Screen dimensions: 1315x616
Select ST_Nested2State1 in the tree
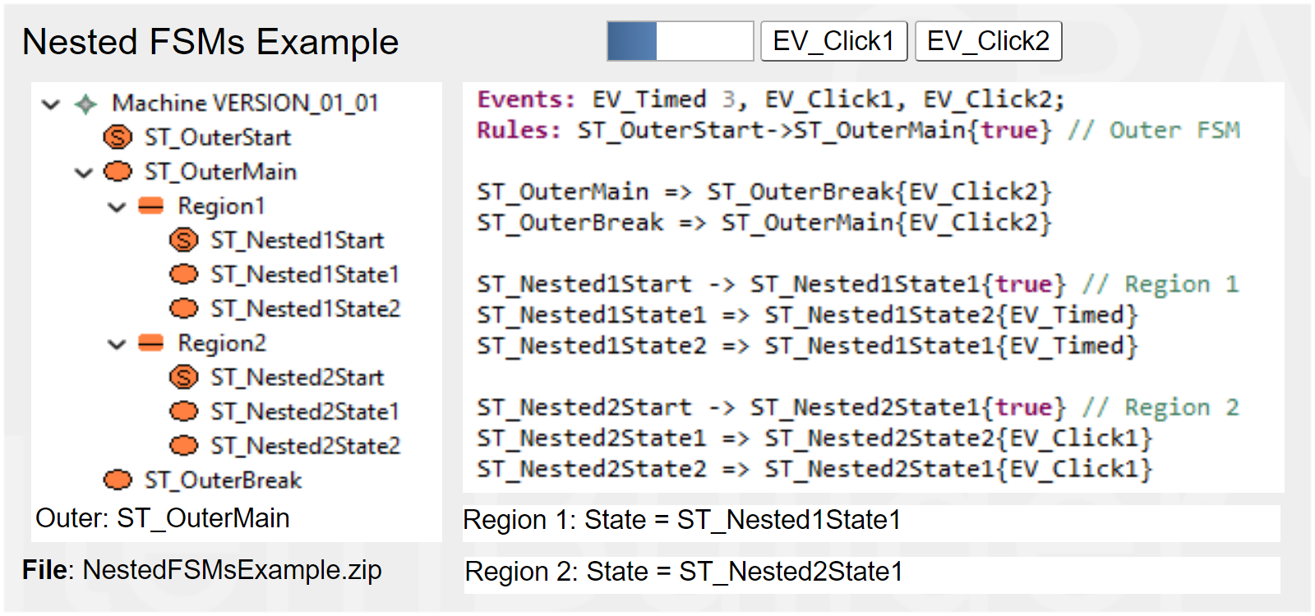[304, 411]
